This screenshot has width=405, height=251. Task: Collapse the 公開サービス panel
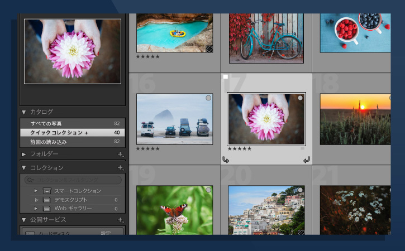point(24,220)
